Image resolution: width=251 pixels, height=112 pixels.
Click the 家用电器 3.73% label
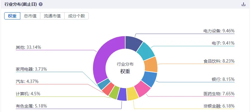tap(31, 69)
